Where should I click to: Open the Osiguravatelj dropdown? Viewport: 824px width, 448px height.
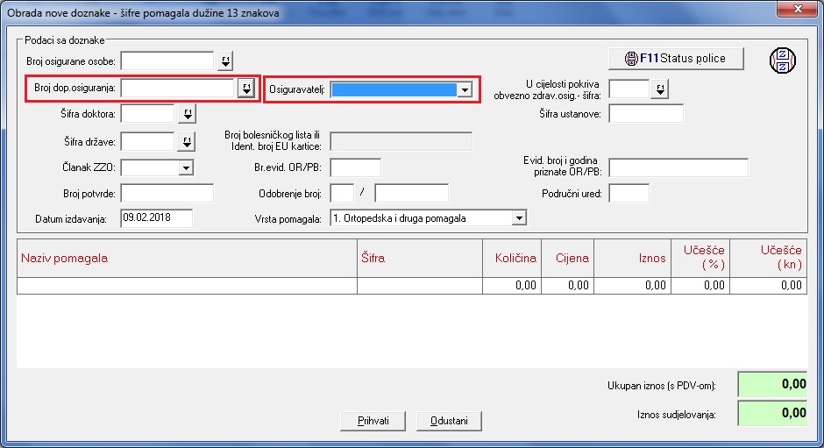tap(465, 90)
